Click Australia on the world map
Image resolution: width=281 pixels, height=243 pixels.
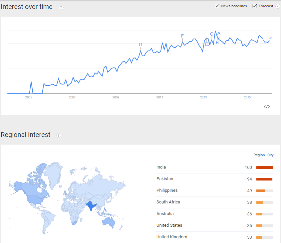(109, 222)
